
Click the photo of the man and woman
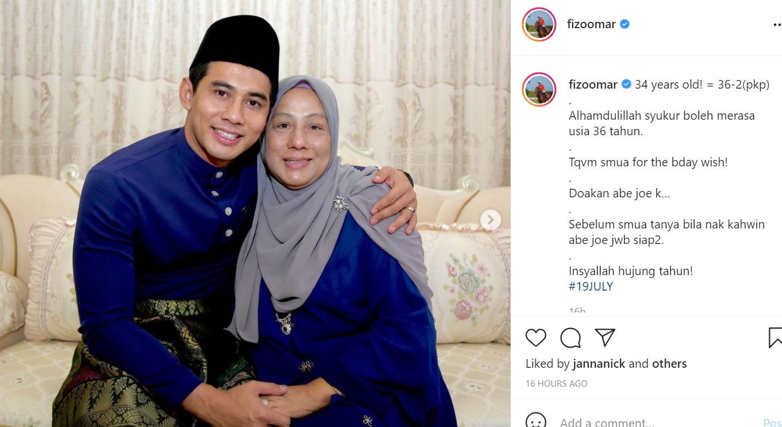coord(255,213)
